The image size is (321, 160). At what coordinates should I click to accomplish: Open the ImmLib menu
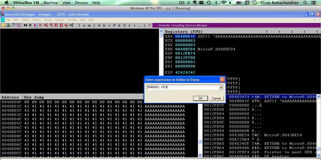pos(48,20)
